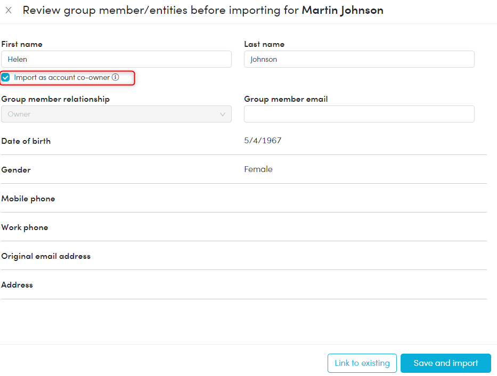
Task: Click the Martin Johnson name in the title
Action: pos(342,10)
